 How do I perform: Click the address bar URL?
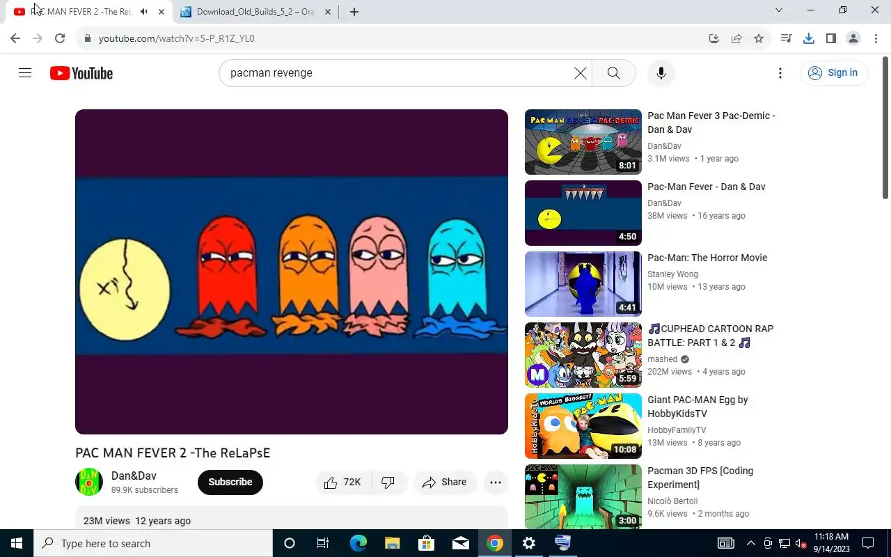pos(177,38)
